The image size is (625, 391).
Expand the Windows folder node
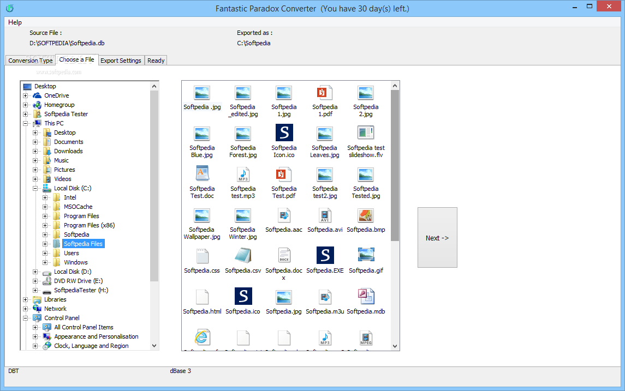[45, 262]
